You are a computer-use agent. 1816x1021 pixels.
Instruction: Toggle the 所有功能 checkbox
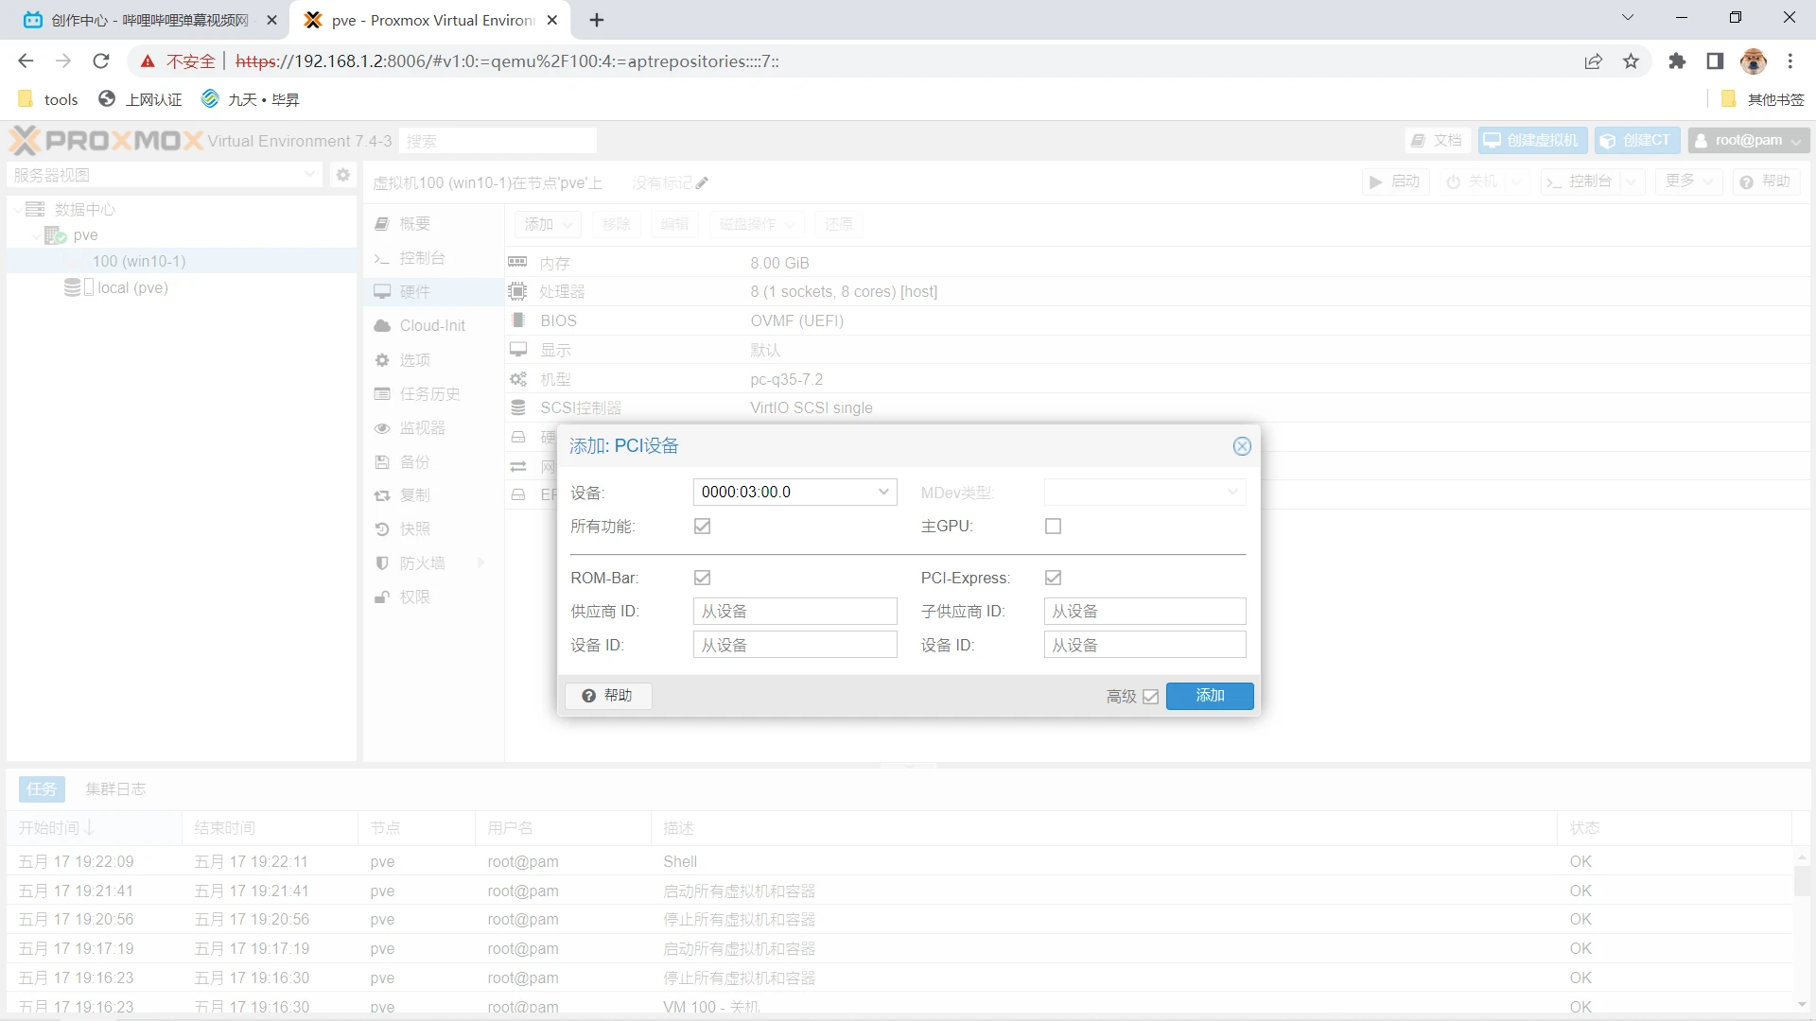(702, 527)
